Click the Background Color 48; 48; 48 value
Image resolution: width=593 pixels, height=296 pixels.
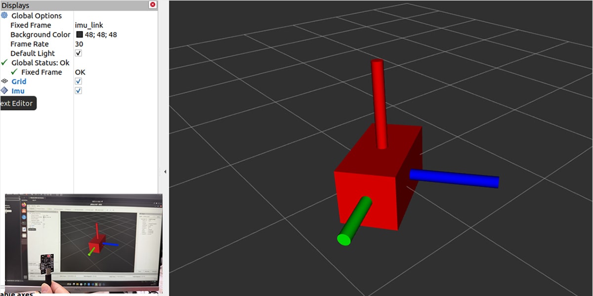(x=101, y=35)
